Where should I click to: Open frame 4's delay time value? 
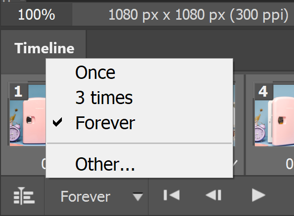click(290, 164)
